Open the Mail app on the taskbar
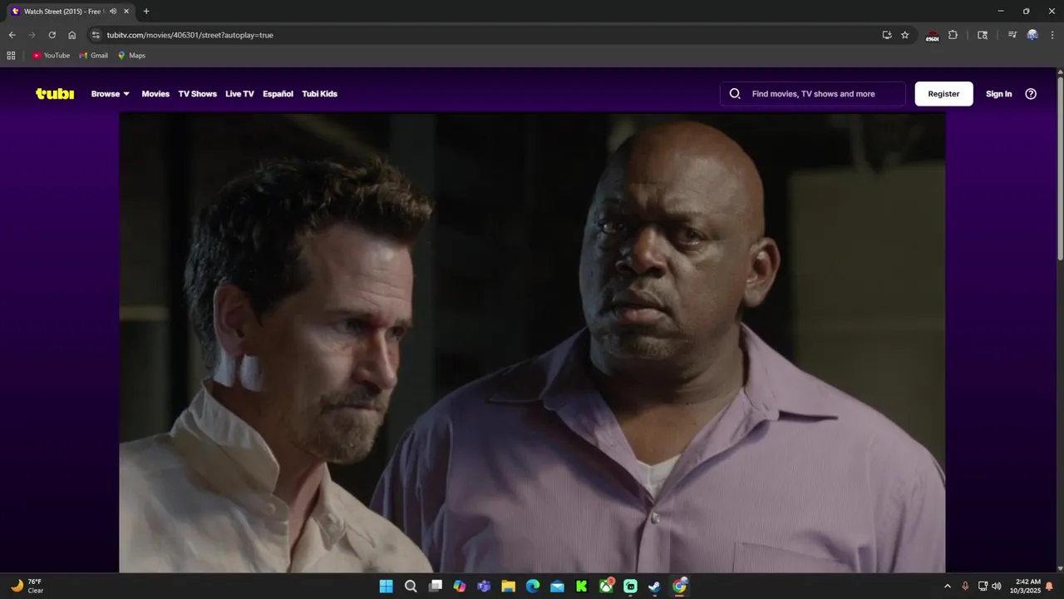 [557, 587]
